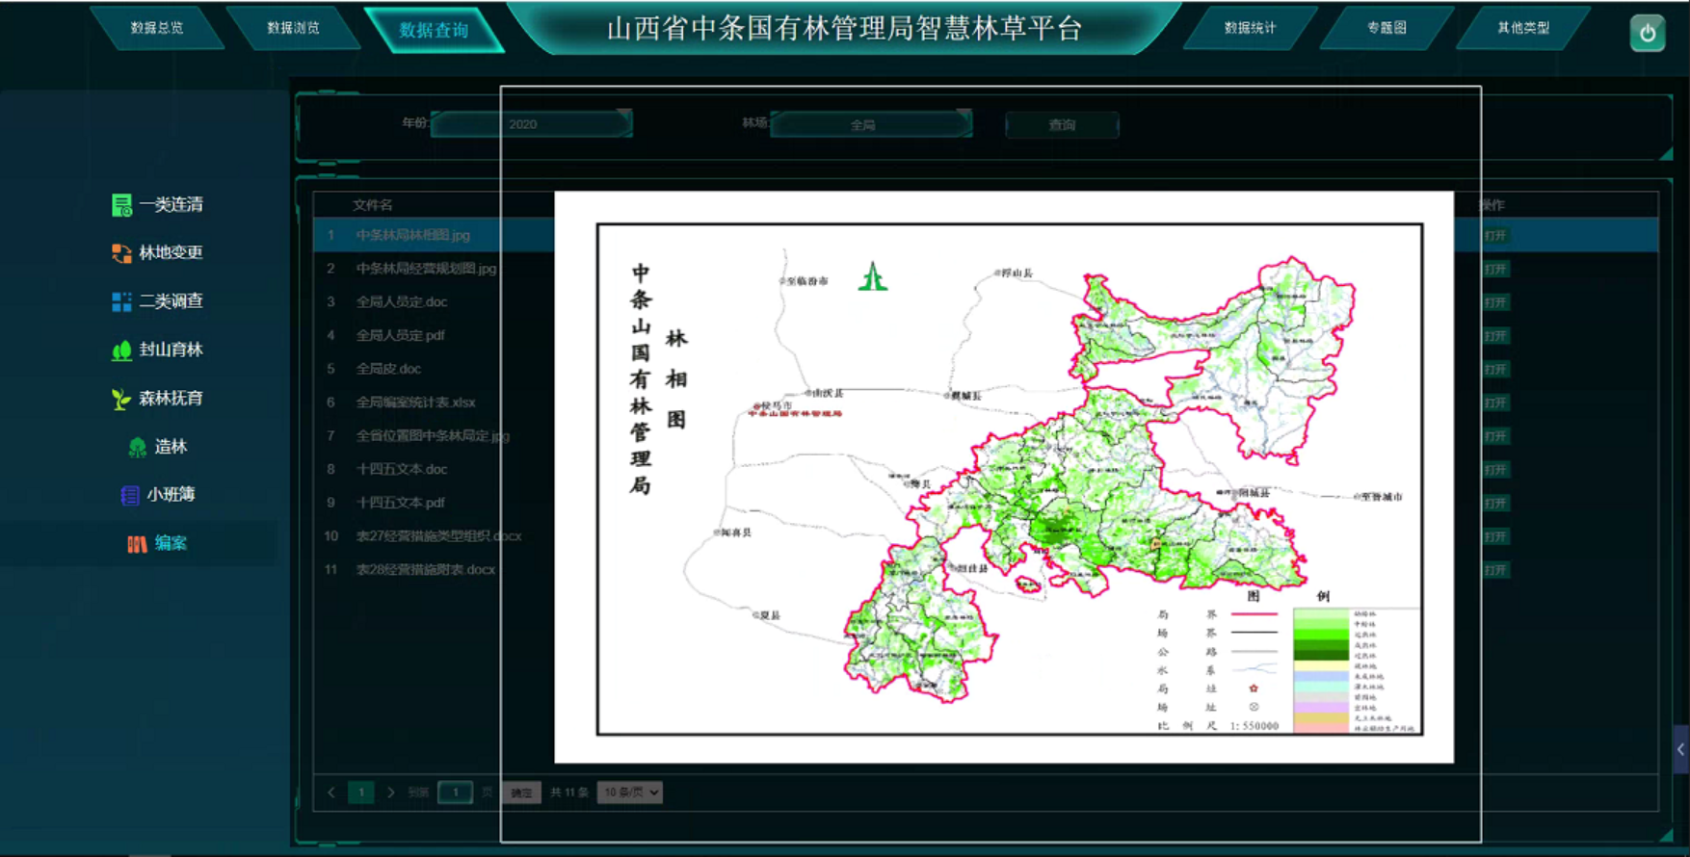Click the page jump number input field

[x=455, y=792]
